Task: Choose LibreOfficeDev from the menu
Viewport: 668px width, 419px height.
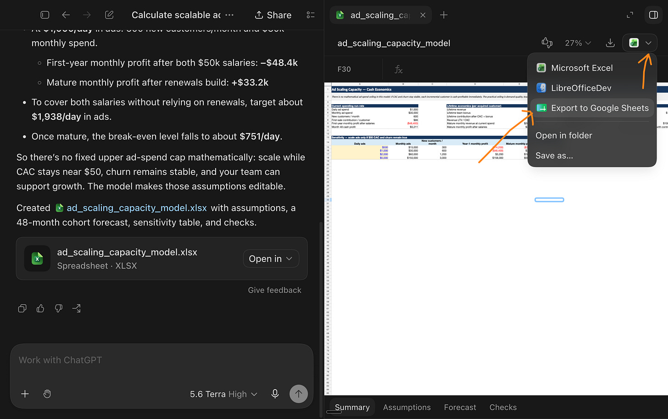Action: [x=592, y=88]
